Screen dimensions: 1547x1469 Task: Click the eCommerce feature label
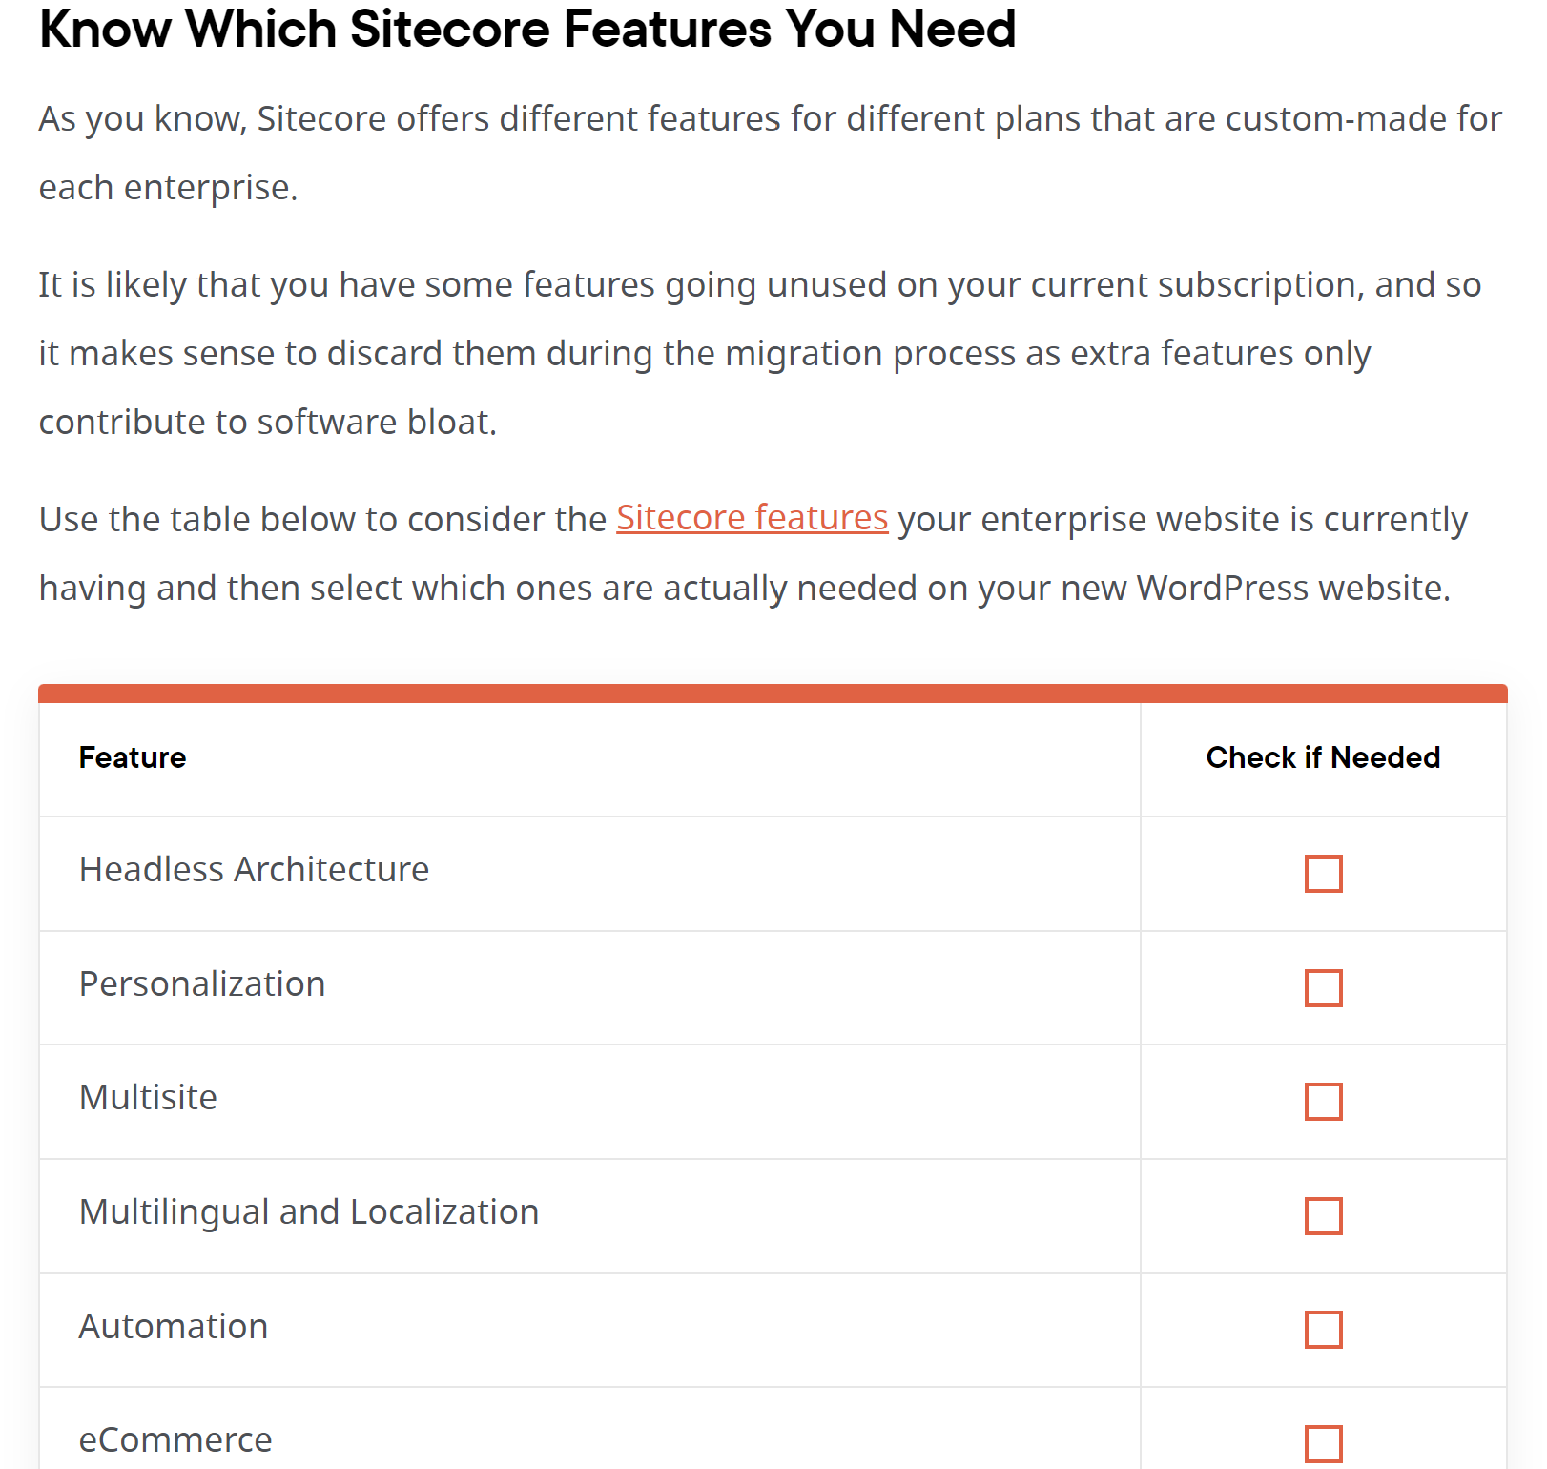[175, 1440]
